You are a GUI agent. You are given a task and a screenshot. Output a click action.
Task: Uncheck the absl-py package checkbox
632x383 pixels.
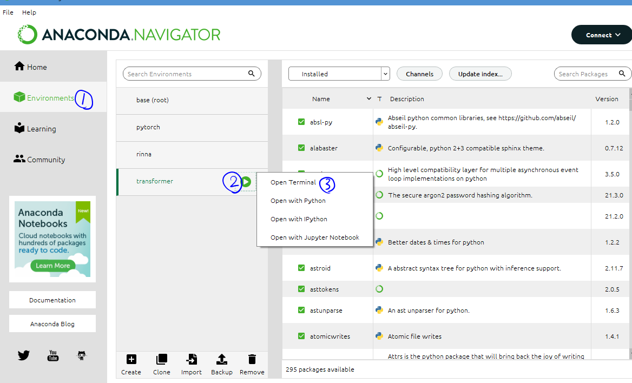point(301,122)
